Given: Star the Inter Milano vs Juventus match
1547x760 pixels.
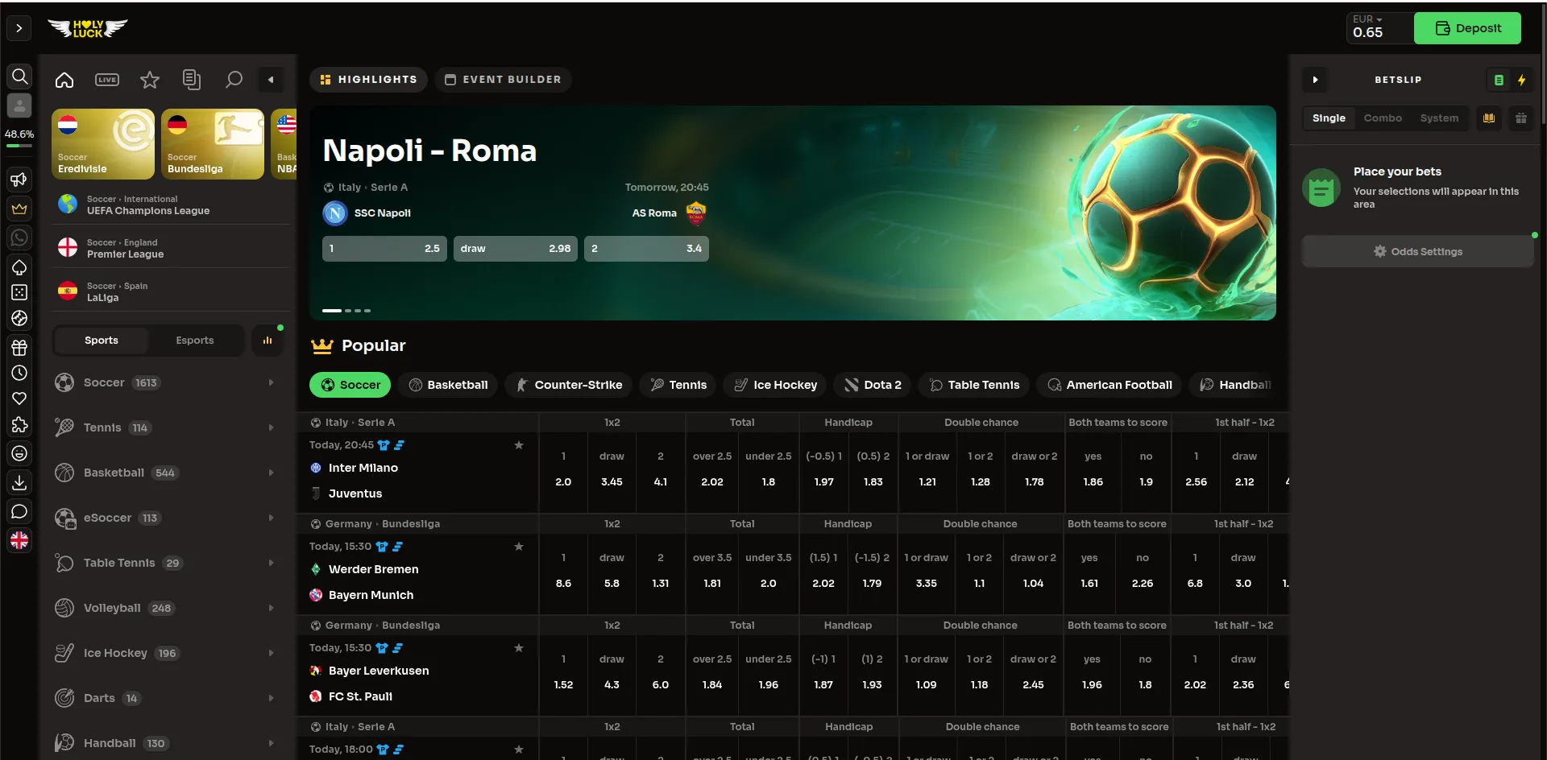Looking at the screenshot, I should click(519, 444).
